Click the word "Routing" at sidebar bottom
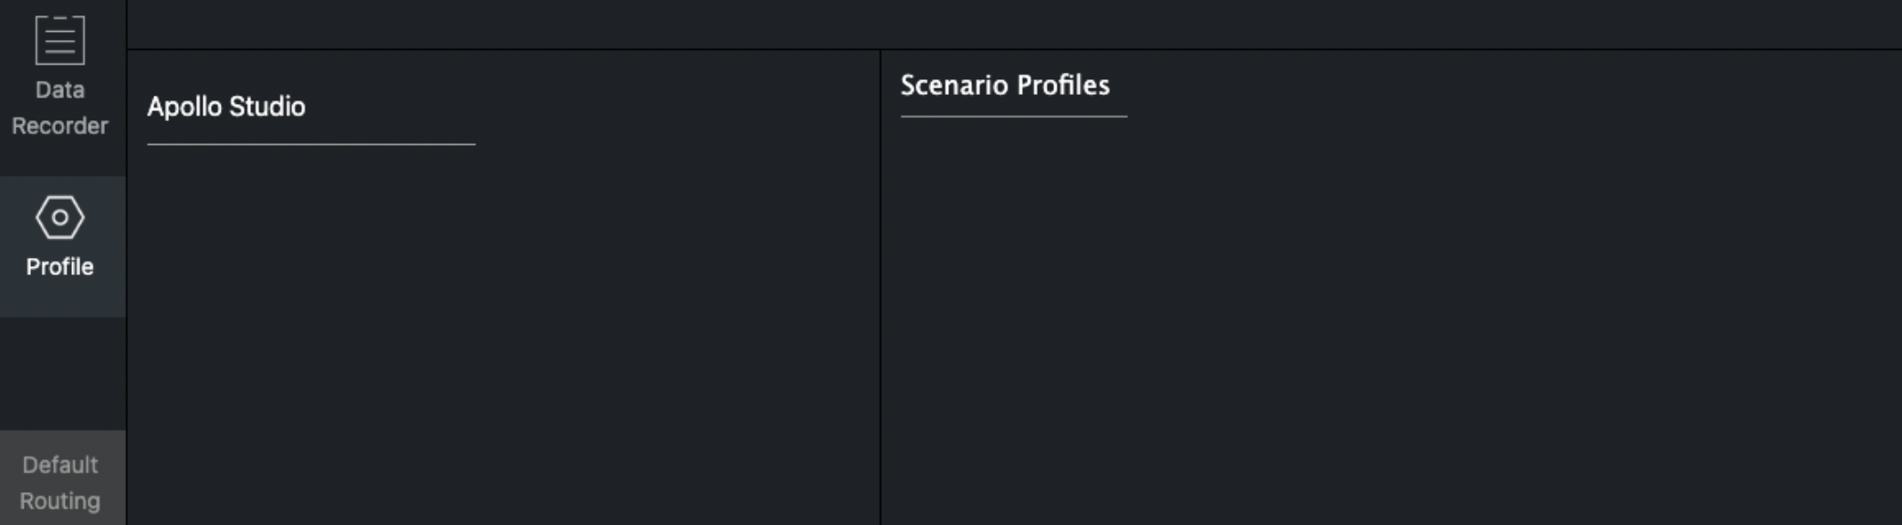 60,501
